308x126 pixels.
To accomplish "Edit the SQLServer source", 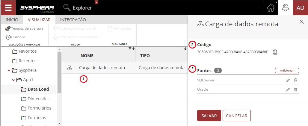I will click(x=288, y=80).
